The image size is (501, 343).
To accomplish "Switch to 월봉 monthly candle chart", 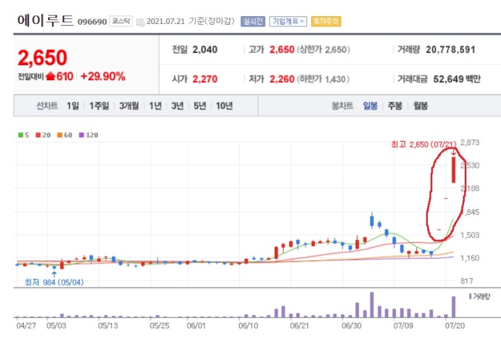I will coord(421,105).
